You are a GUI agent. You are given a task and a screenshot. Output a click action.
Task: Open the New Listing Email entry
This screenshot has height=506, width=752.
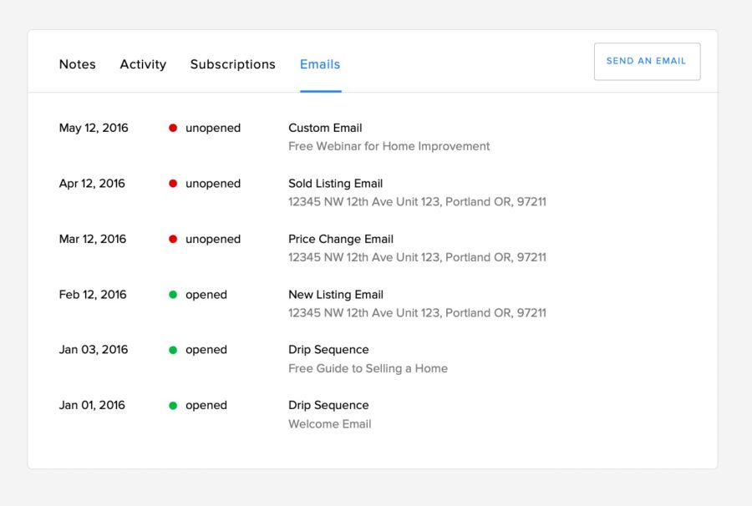point(336,295)
